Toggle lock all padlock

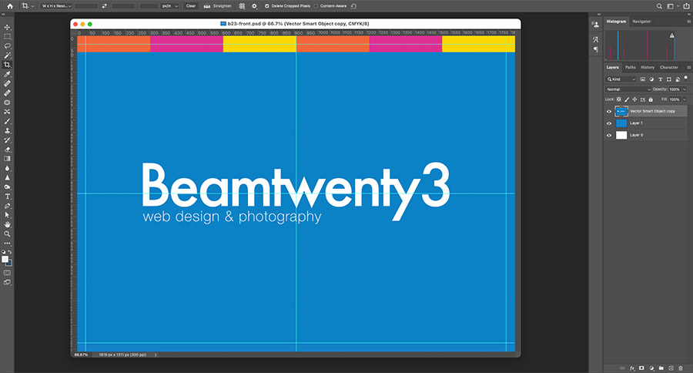coord(651,99)
